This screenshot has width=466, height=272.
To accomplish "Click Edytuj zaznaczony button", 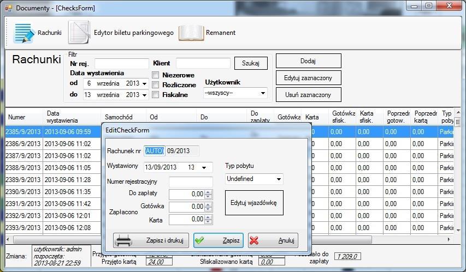I will click(x=308, y=78).
